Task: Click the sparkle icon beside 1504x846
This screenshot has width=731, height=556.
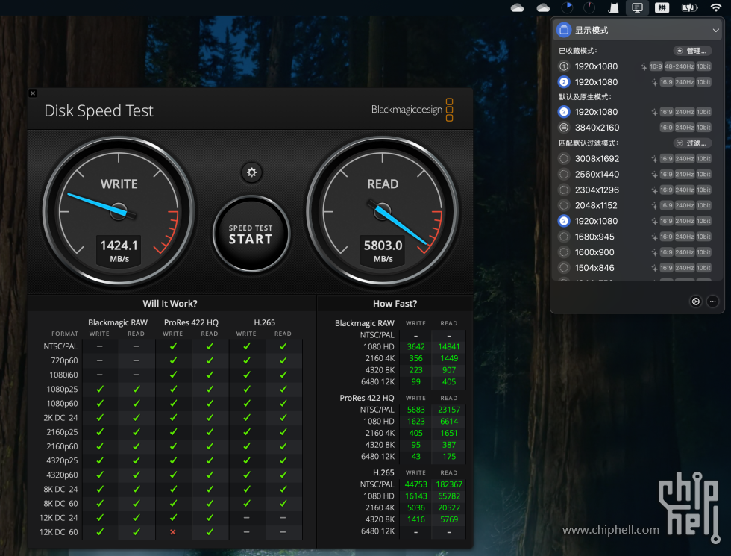Action: pyautogui.click(x=654, y=268)
